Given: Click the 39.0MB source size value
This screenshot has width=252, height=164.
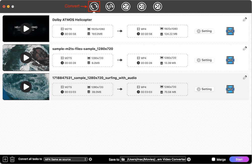Looking at the screenshot, I should (96, 92).
